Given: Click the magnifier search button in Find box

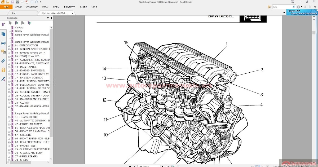Looking at the screenshot, I should click(x=294, y=7).
